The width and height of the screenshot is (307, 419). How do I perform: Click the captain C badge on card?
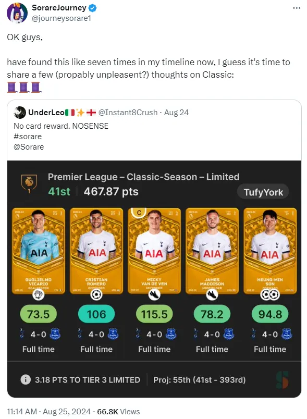click(x=139, y=213)
